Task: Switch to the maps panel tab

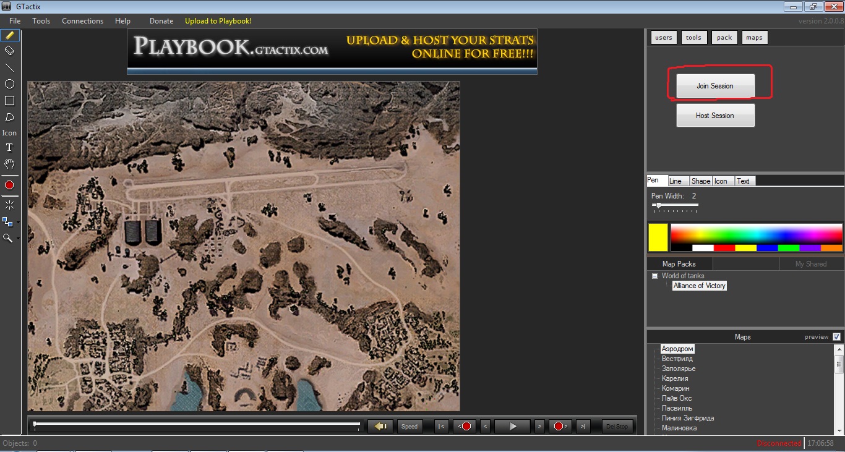Action: [754, 38]
